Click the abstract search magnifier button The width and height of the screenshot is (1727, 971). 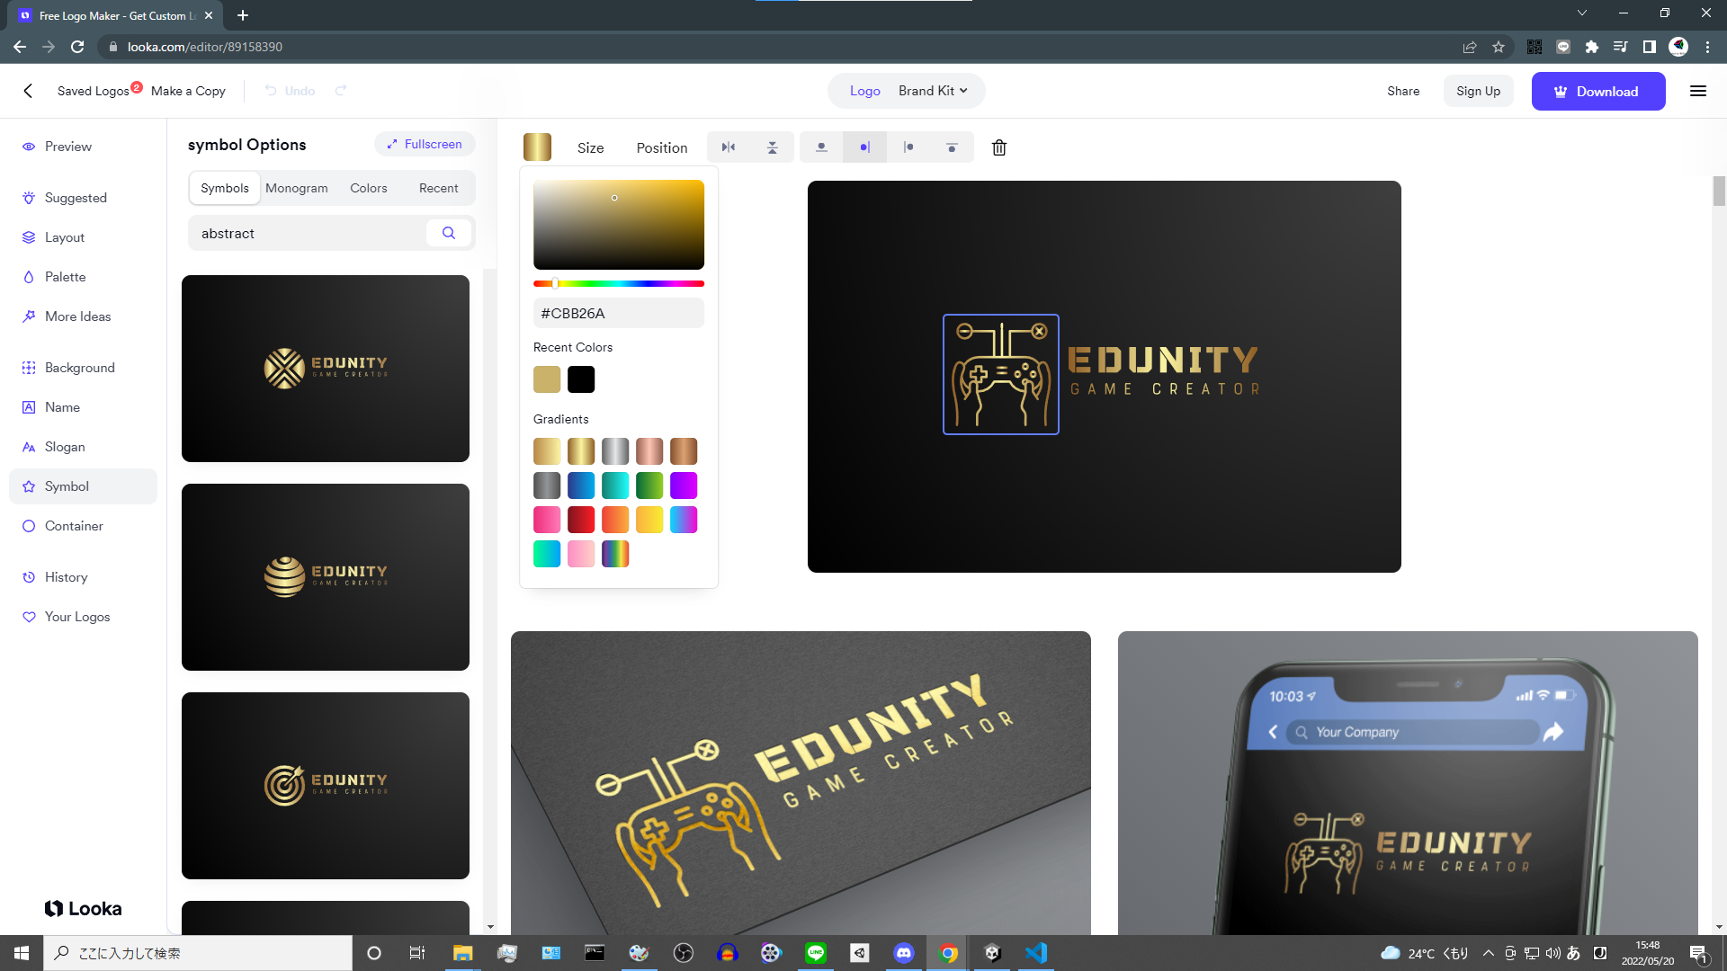tap(448, 233)
